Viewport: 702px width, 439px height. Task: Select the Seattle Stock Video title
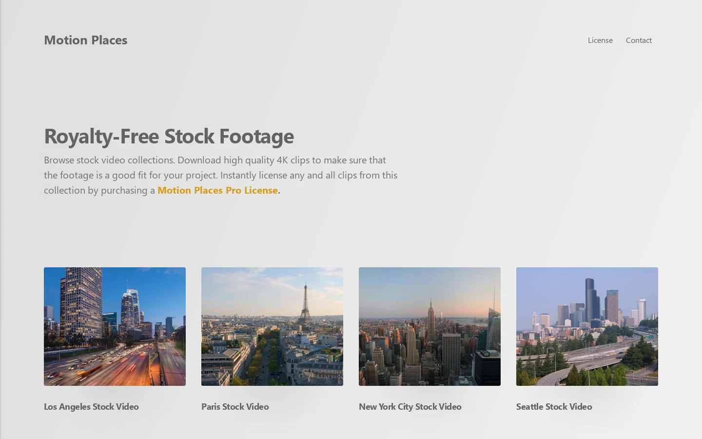coord(554,407)
